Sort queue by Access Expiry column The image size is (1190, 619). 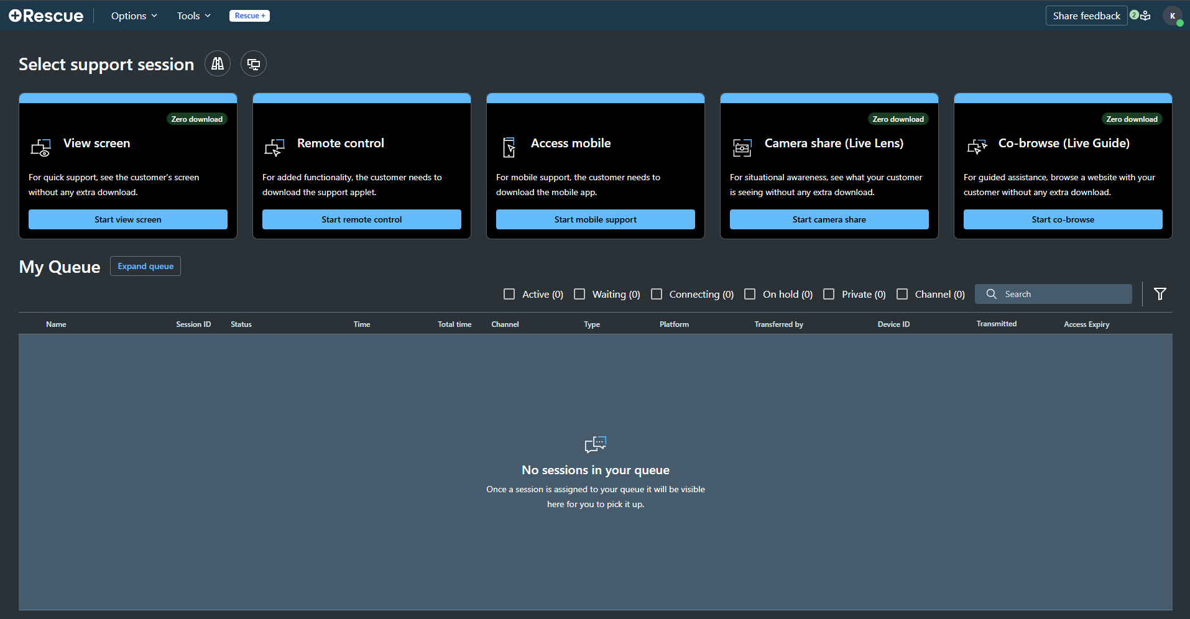coord(1087,324)
